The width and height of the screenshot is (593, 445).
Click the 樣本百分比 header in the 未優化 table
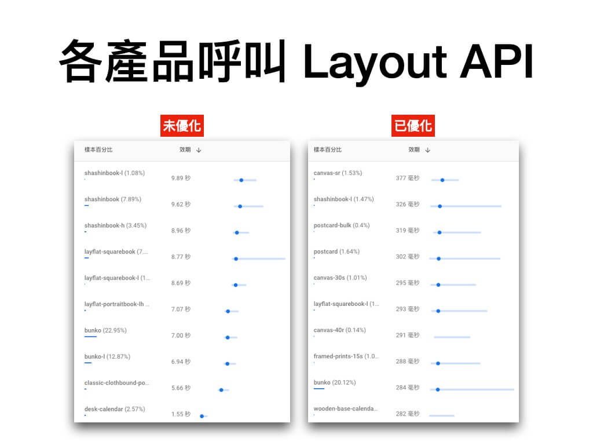point(98,150)
